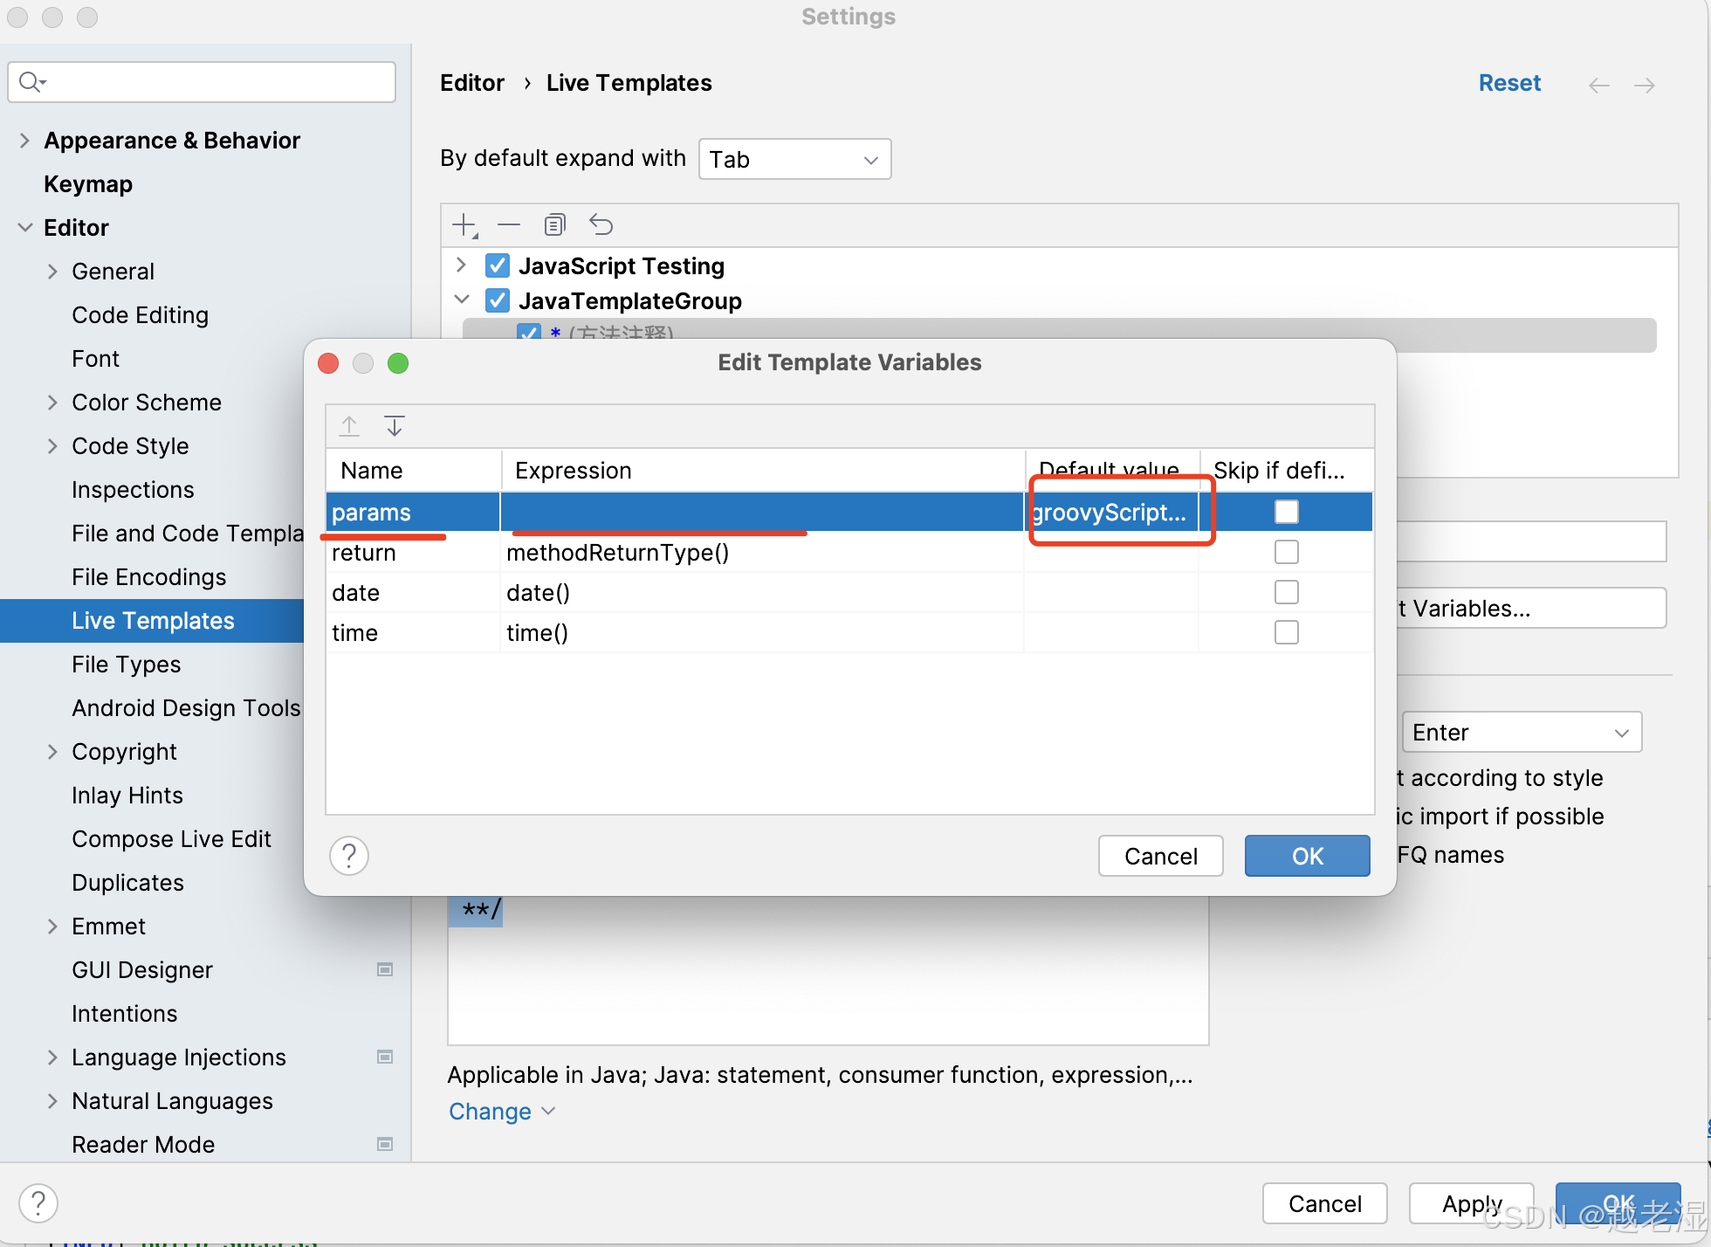Click the params default value cell
1711x1247 pixels.
point(1110,513)
